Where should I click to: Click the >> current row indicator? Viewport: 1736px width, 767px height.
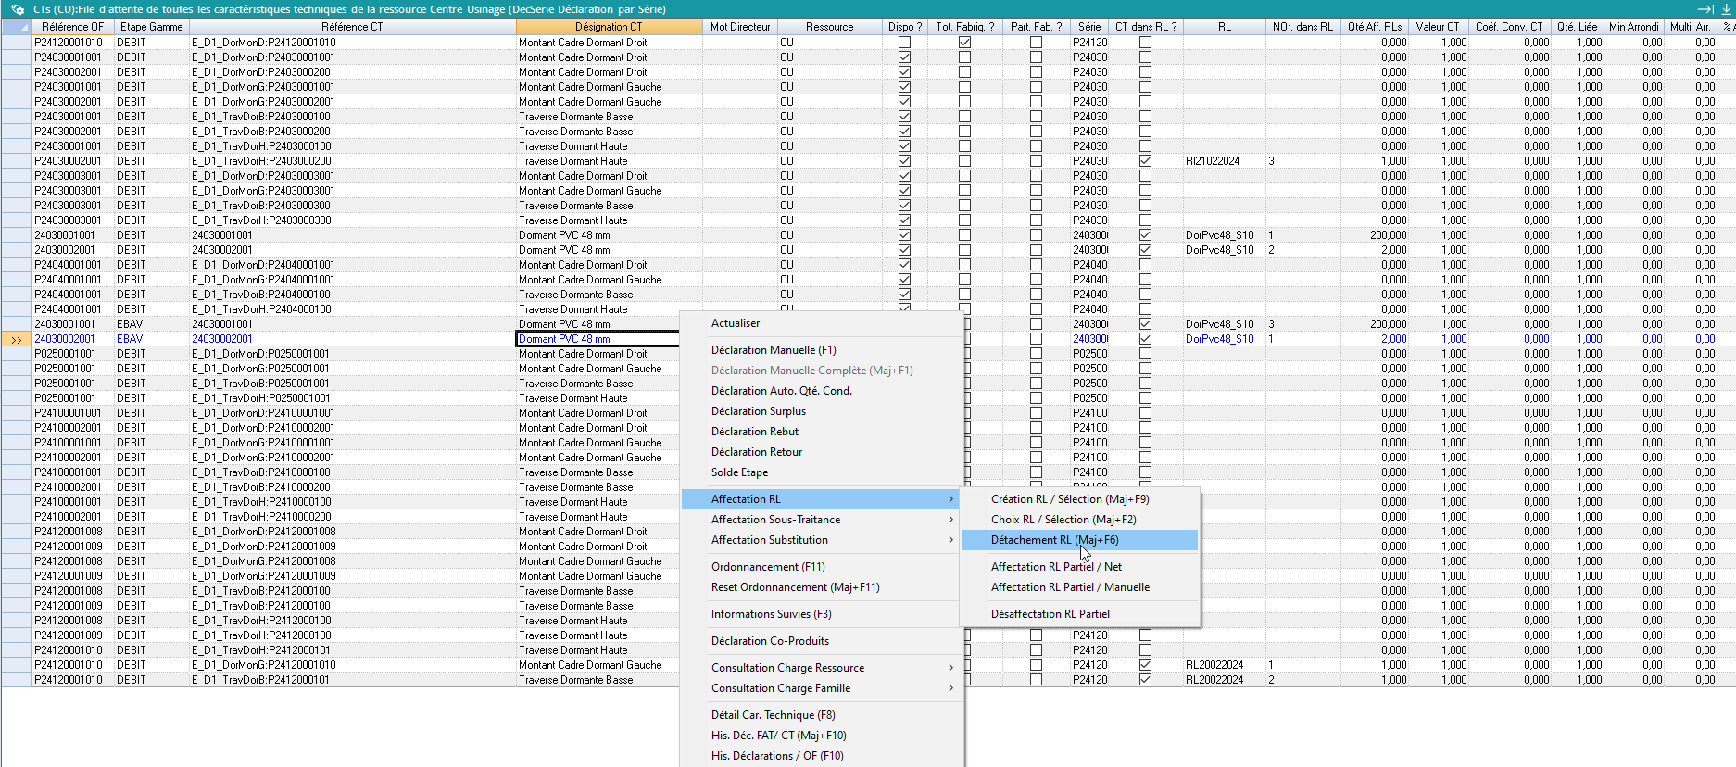click(x=16, y=339)
